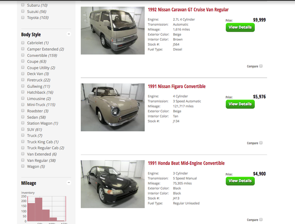Click the left handle of the mileage range slider

[x=28, y=209]
